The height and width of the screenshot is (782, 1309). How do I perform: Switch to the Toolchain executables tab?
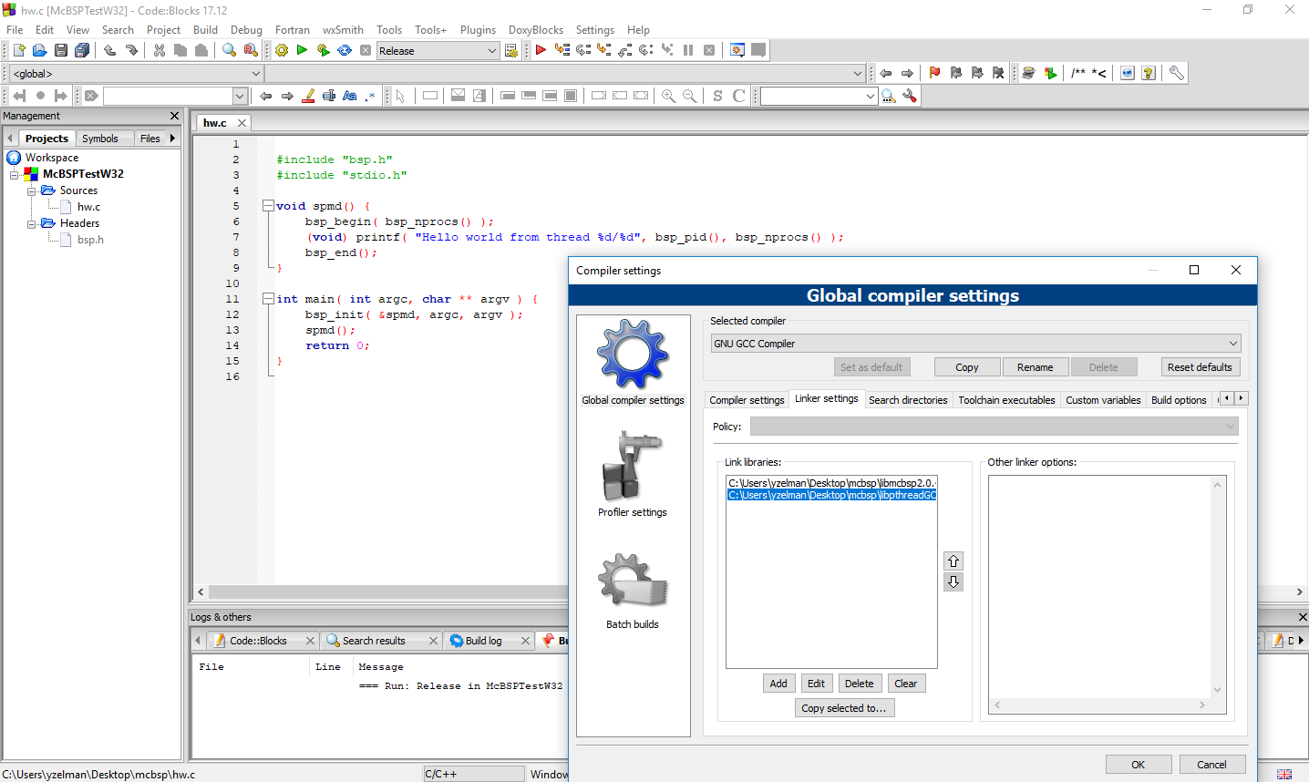click(1006, 400)
